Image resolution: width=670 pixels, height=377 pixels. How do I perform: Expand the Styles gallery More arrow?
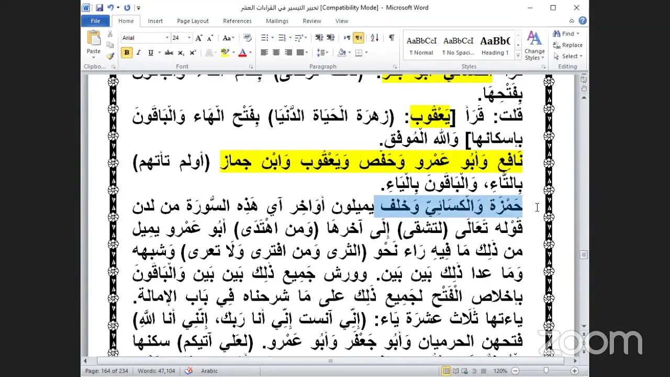(x=518, y=55)
